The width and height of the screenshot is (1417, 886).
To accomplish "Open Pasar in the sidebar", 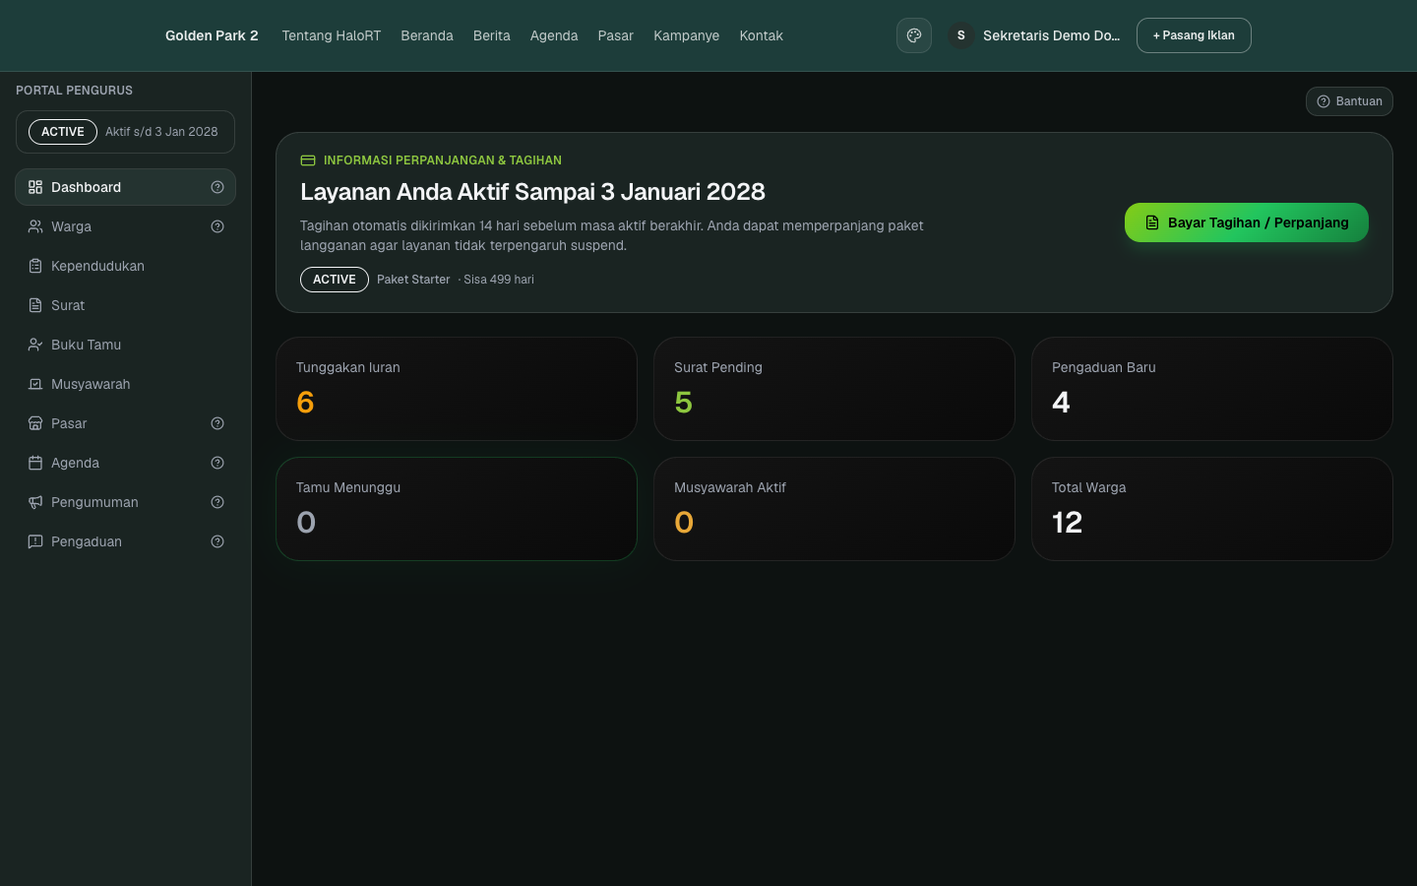I will pyautogui.click(x=125, y=423).
